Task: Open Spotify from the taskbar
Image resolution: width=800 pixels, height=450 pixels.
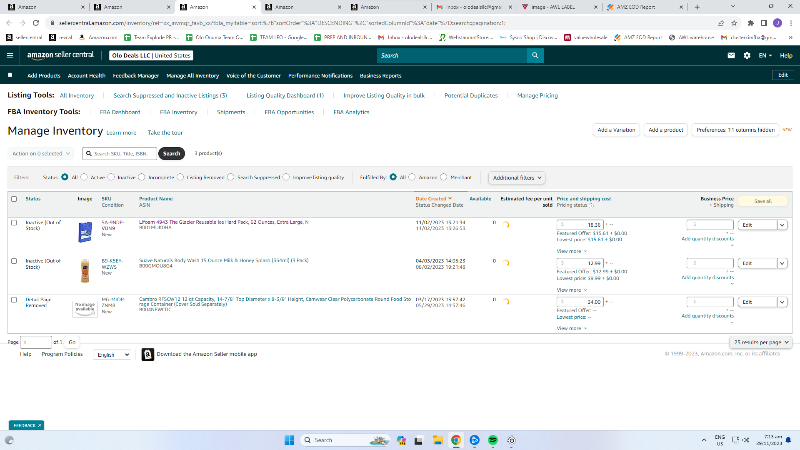Action: click(493, 440)
